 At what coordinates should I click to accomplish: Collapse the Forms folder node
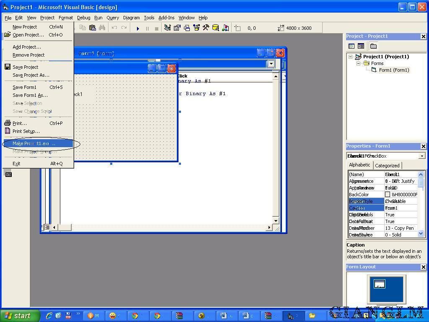coord(358,63)
